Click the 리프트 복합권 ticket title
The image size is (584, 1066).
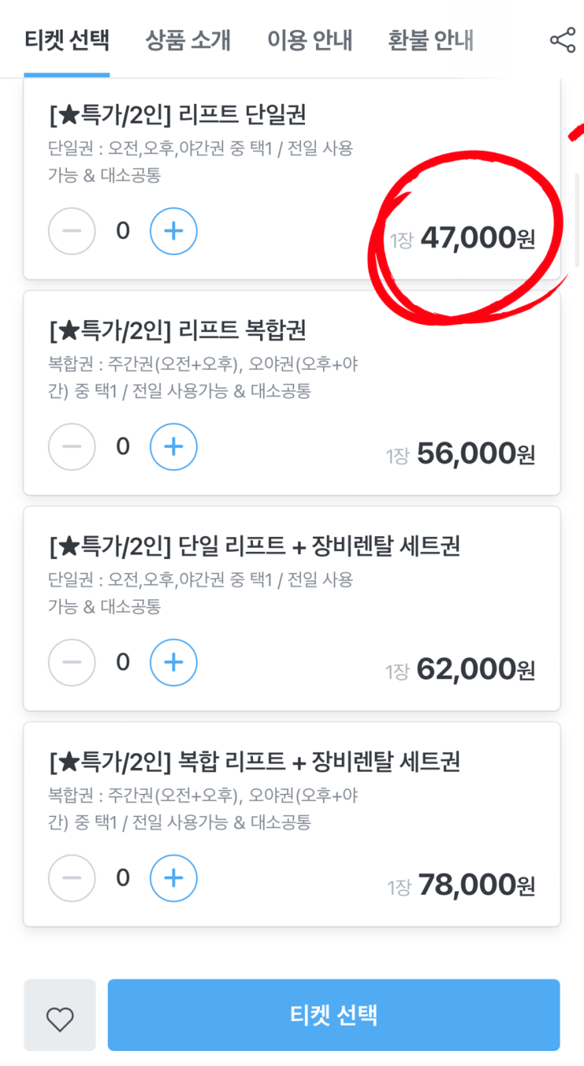[x=178, y=331]
